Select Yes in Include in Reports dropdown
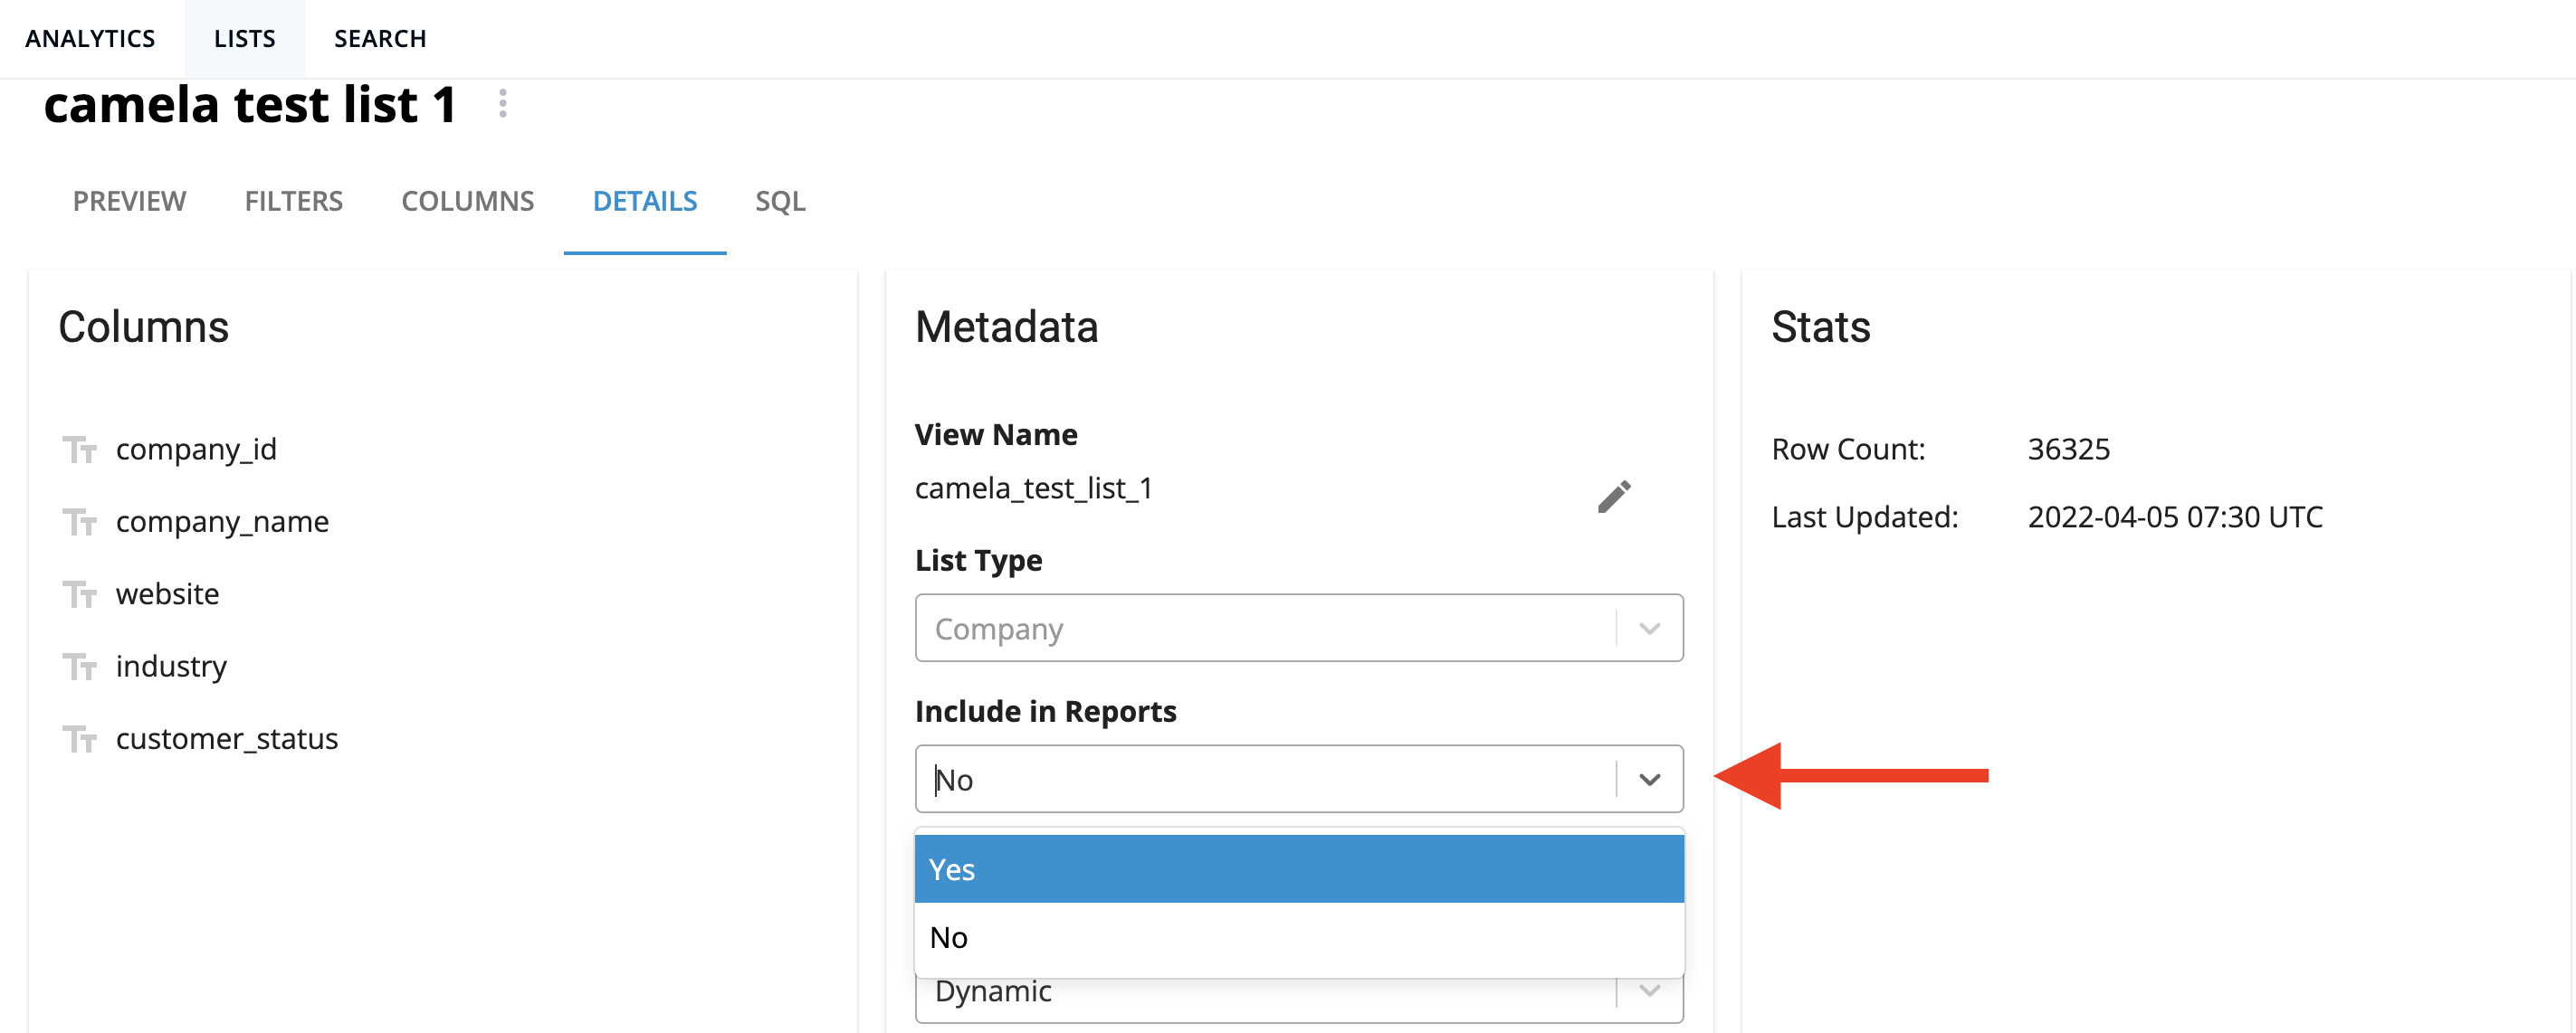This screenshot has height=1033, width=2576. click(1298, 867)
